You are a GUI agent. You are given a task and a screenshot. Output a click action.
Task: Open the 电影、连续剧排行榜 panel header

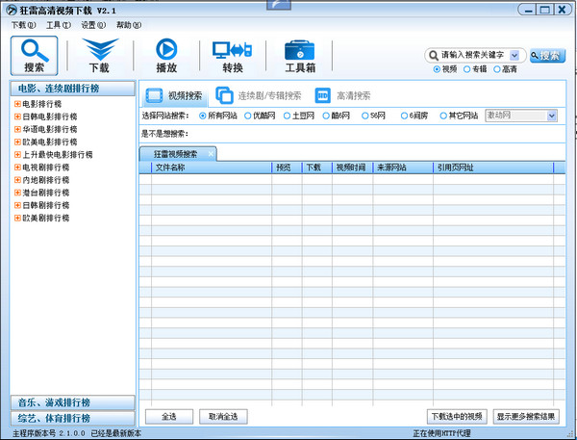tap(72, 89)
